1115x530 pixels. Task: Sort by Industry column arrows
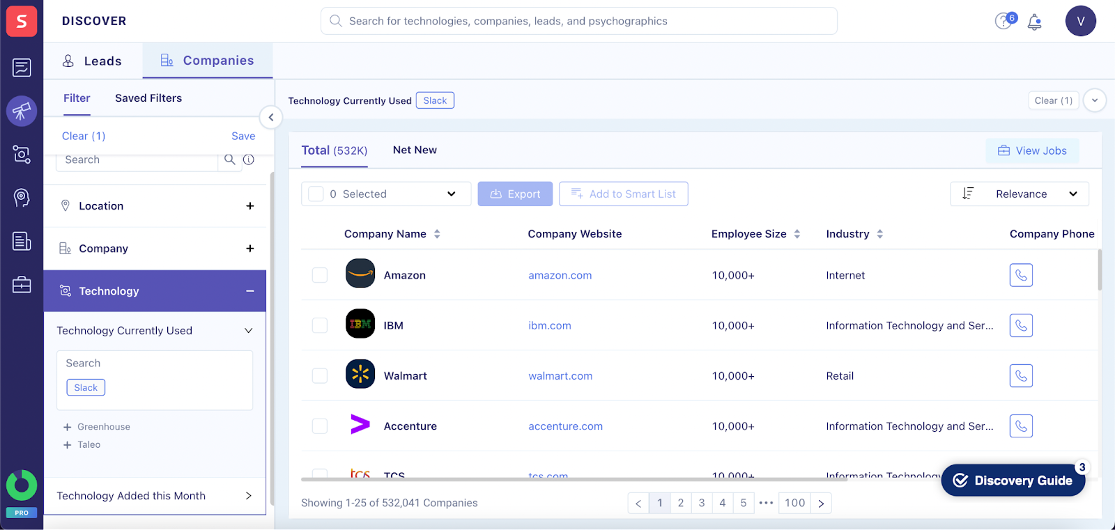point(880,234)
